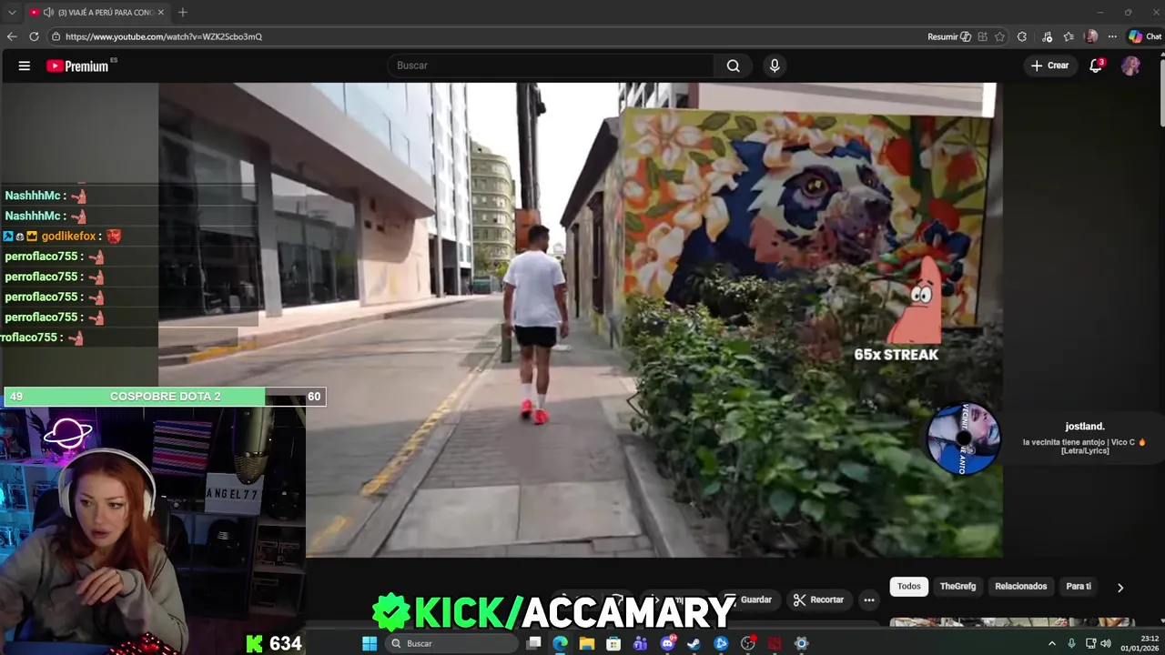Expand the tab actions dropdown chevron
This screenshot has height=655, width=1165.
point(12,13)
